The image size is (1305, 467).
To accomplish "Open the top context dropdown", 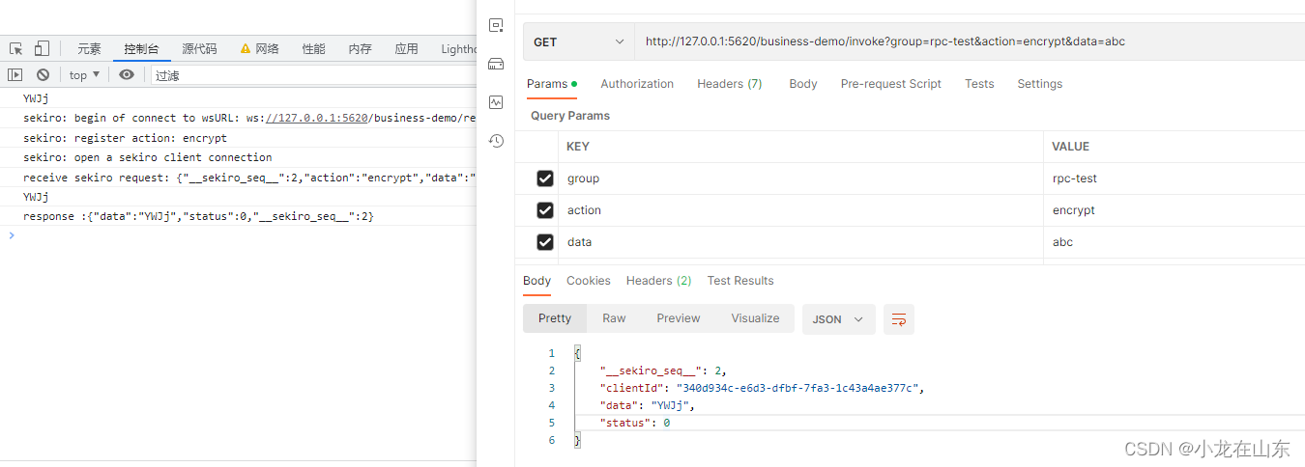I will [84, 74].
